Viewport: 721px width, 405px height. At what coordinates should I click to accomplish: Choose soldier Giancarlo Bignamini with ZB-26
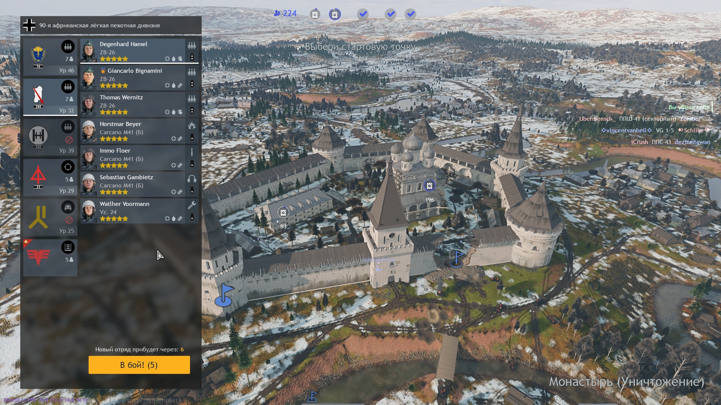pyautogui.click(x=139, y=78)
